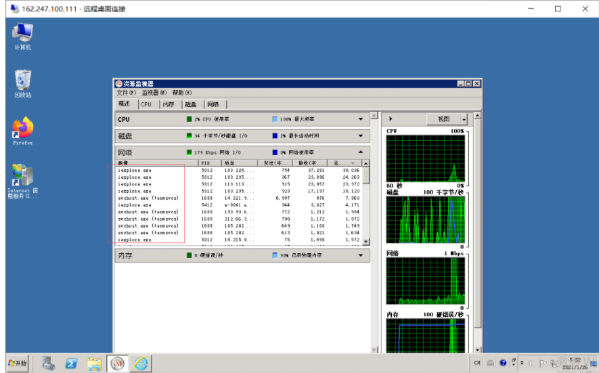Open Windows Explorer folder in taskbar
The width and height of the screenshot is (599, 373).
point(94,364)
